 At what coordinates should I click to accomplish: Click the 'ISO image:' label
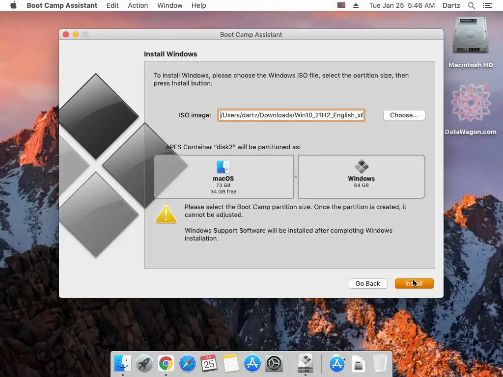click(195, 115)
